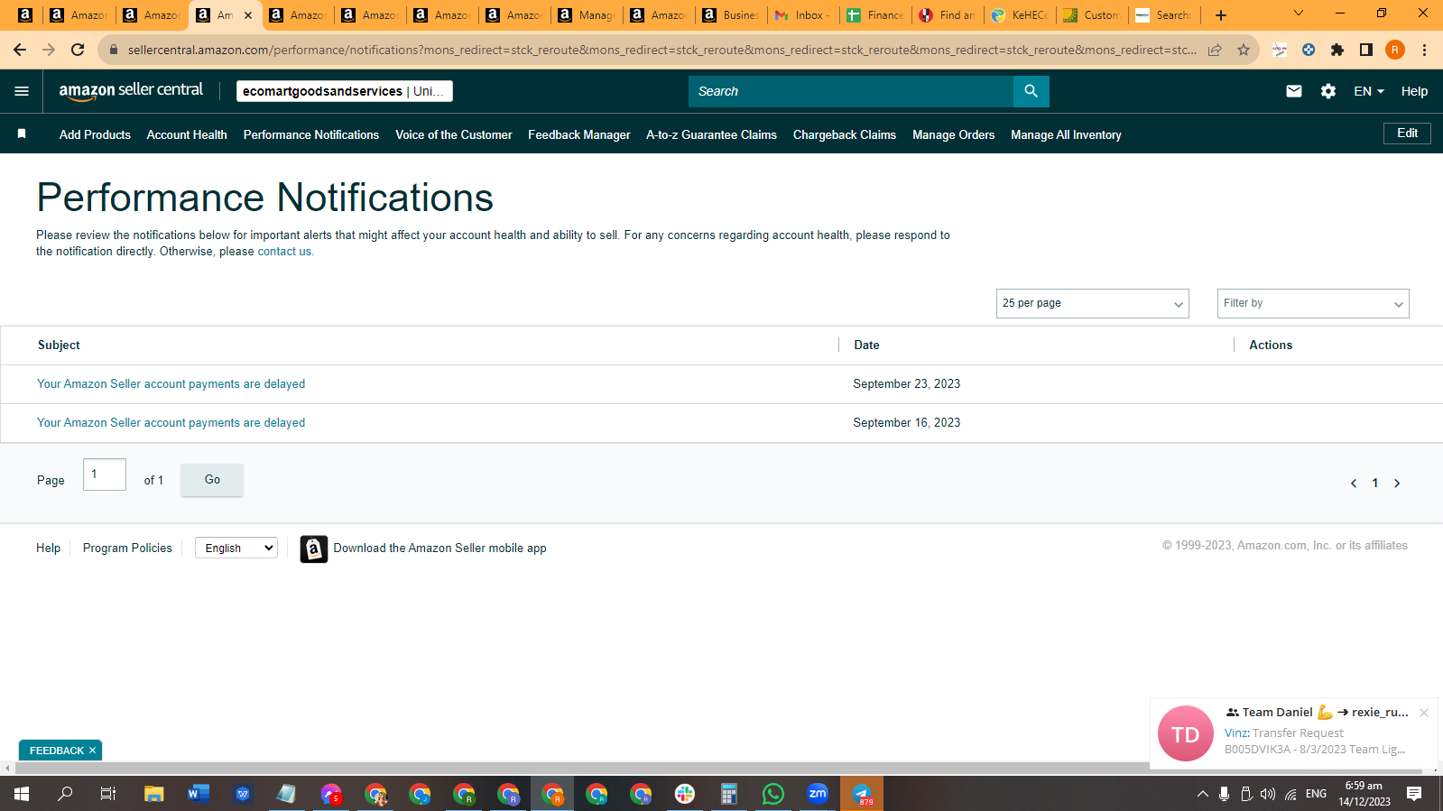Image resolution: width=1443 pixels, height=811 pixels.
Task: Open the Chrome profile avatar R
Action: 1395,50
